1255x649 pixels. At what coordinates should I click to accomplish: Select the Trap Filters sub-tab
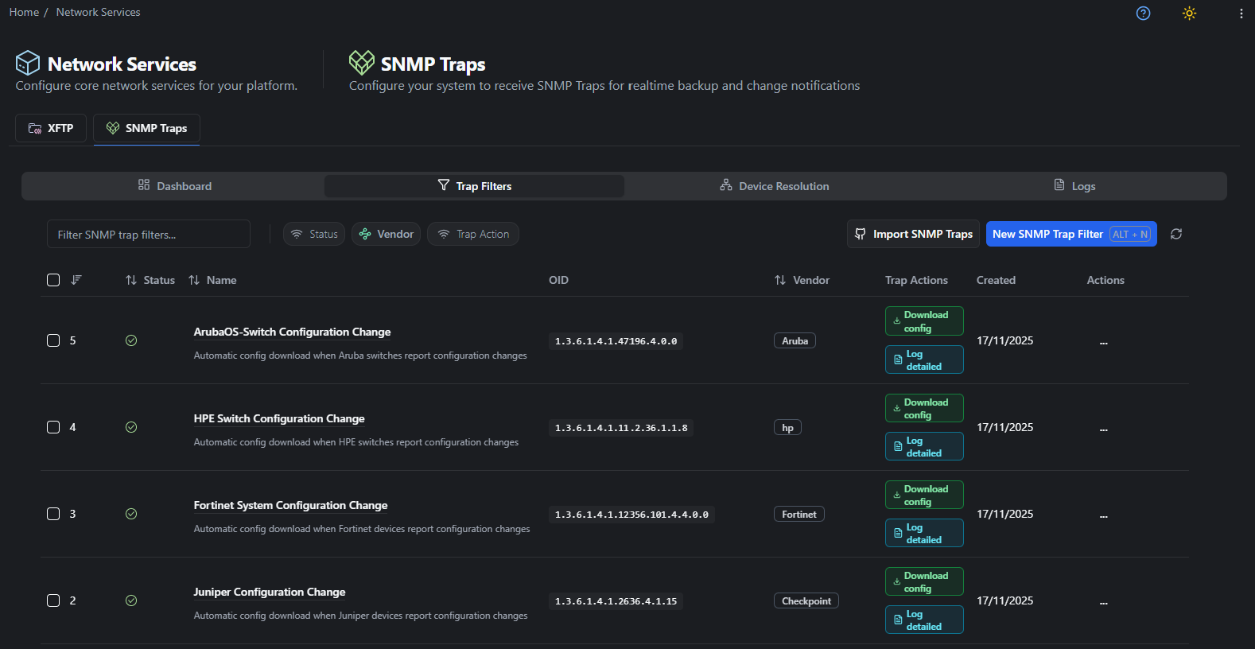click(474, 186)
